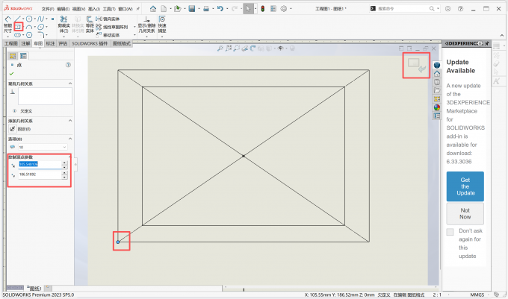Confirm the point with the green checkmark
The width and height of the screenshot is (508, 299).
click(x=11, y=74)
